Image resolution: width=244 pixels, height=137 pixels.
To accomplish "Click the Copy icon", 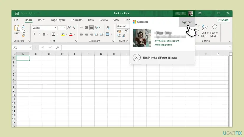I will point(23,31).
